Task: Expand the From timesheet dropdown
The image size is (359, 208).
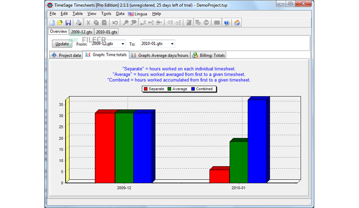Action: (x=123, y=44)
